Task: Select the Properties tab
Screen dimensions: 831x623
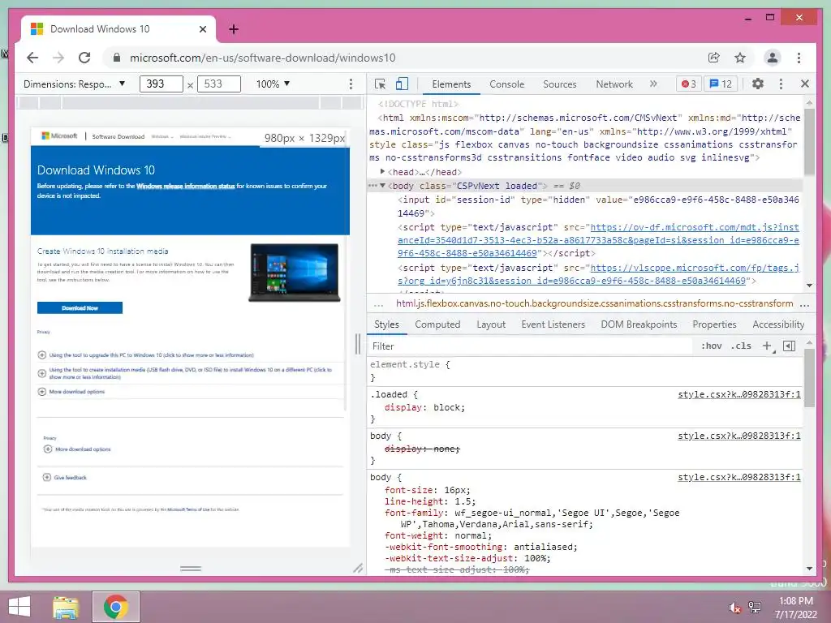Action: point(714,324)
